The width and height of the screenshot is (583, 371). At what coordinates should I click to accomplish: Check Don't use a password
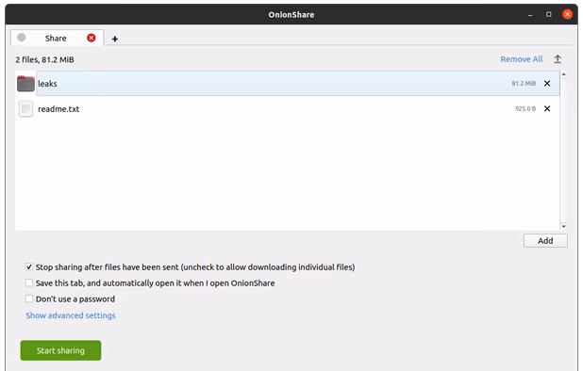coord(29,299)
